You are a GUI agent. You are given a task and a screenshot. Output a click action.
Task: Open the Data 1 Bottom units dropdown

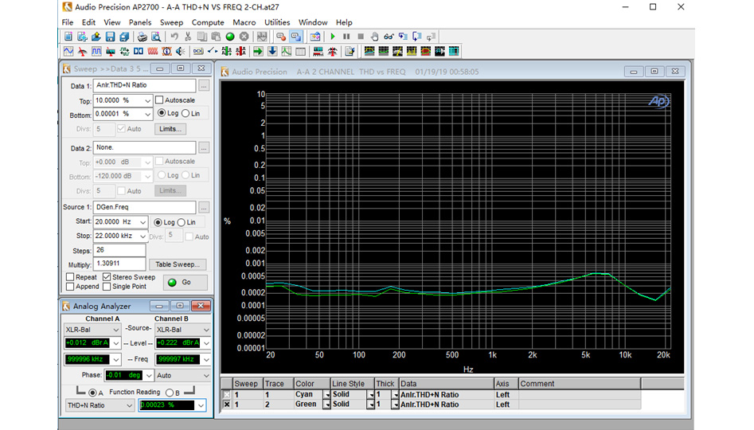[147, 114]
